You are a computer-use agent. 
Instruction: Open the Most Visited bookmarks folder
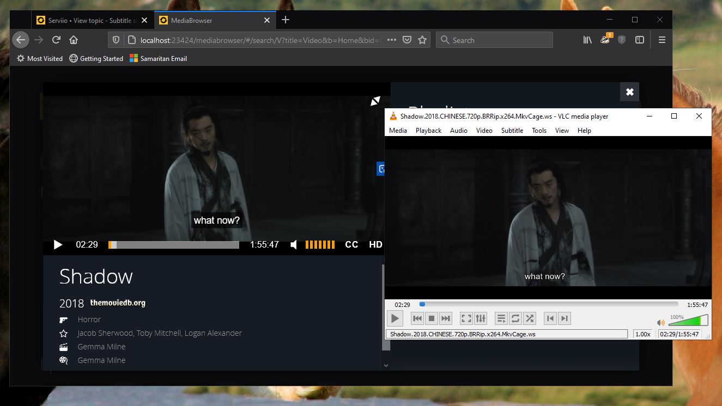point(40,58)
